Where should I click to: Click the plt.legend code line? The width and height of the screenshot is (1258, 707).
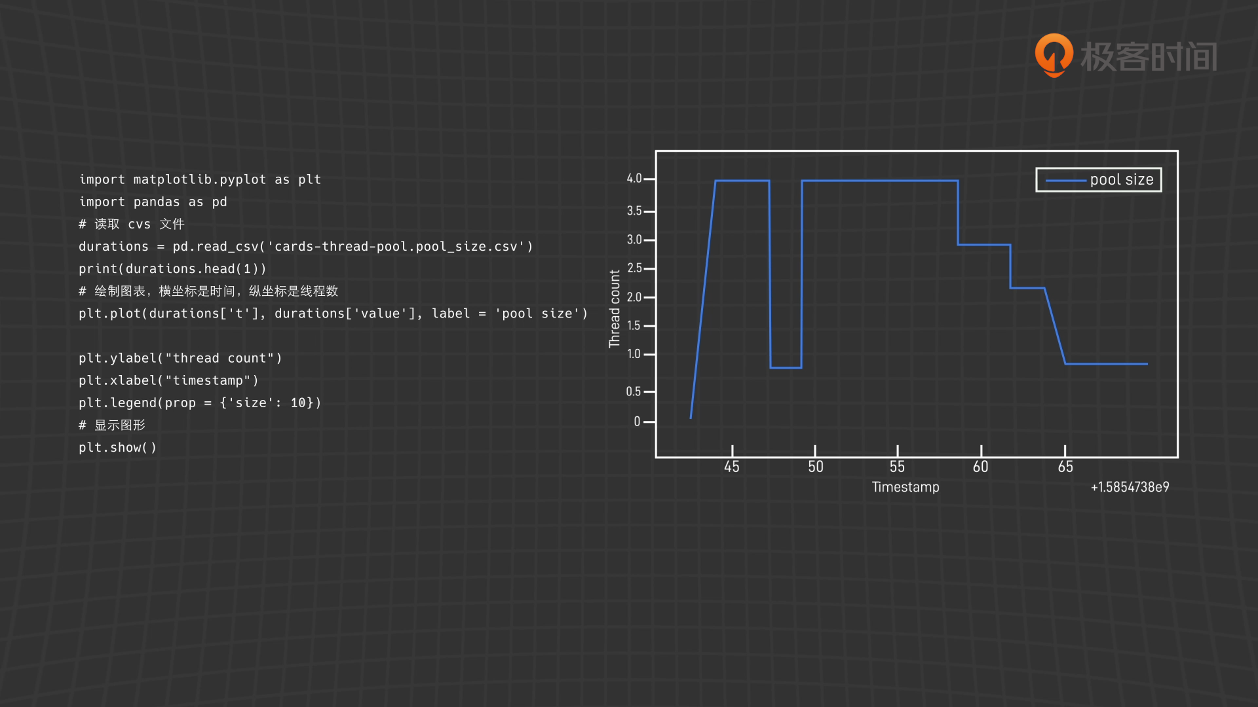tap(200, 403)
